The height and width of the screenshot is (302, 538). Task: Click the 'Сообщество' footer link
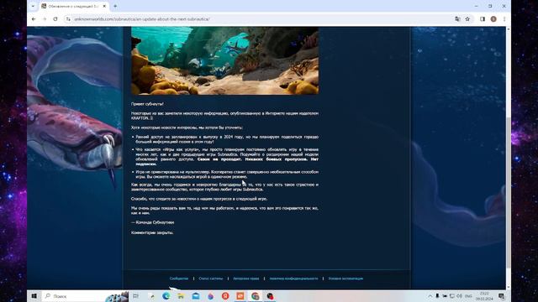(x=179, y=279)
